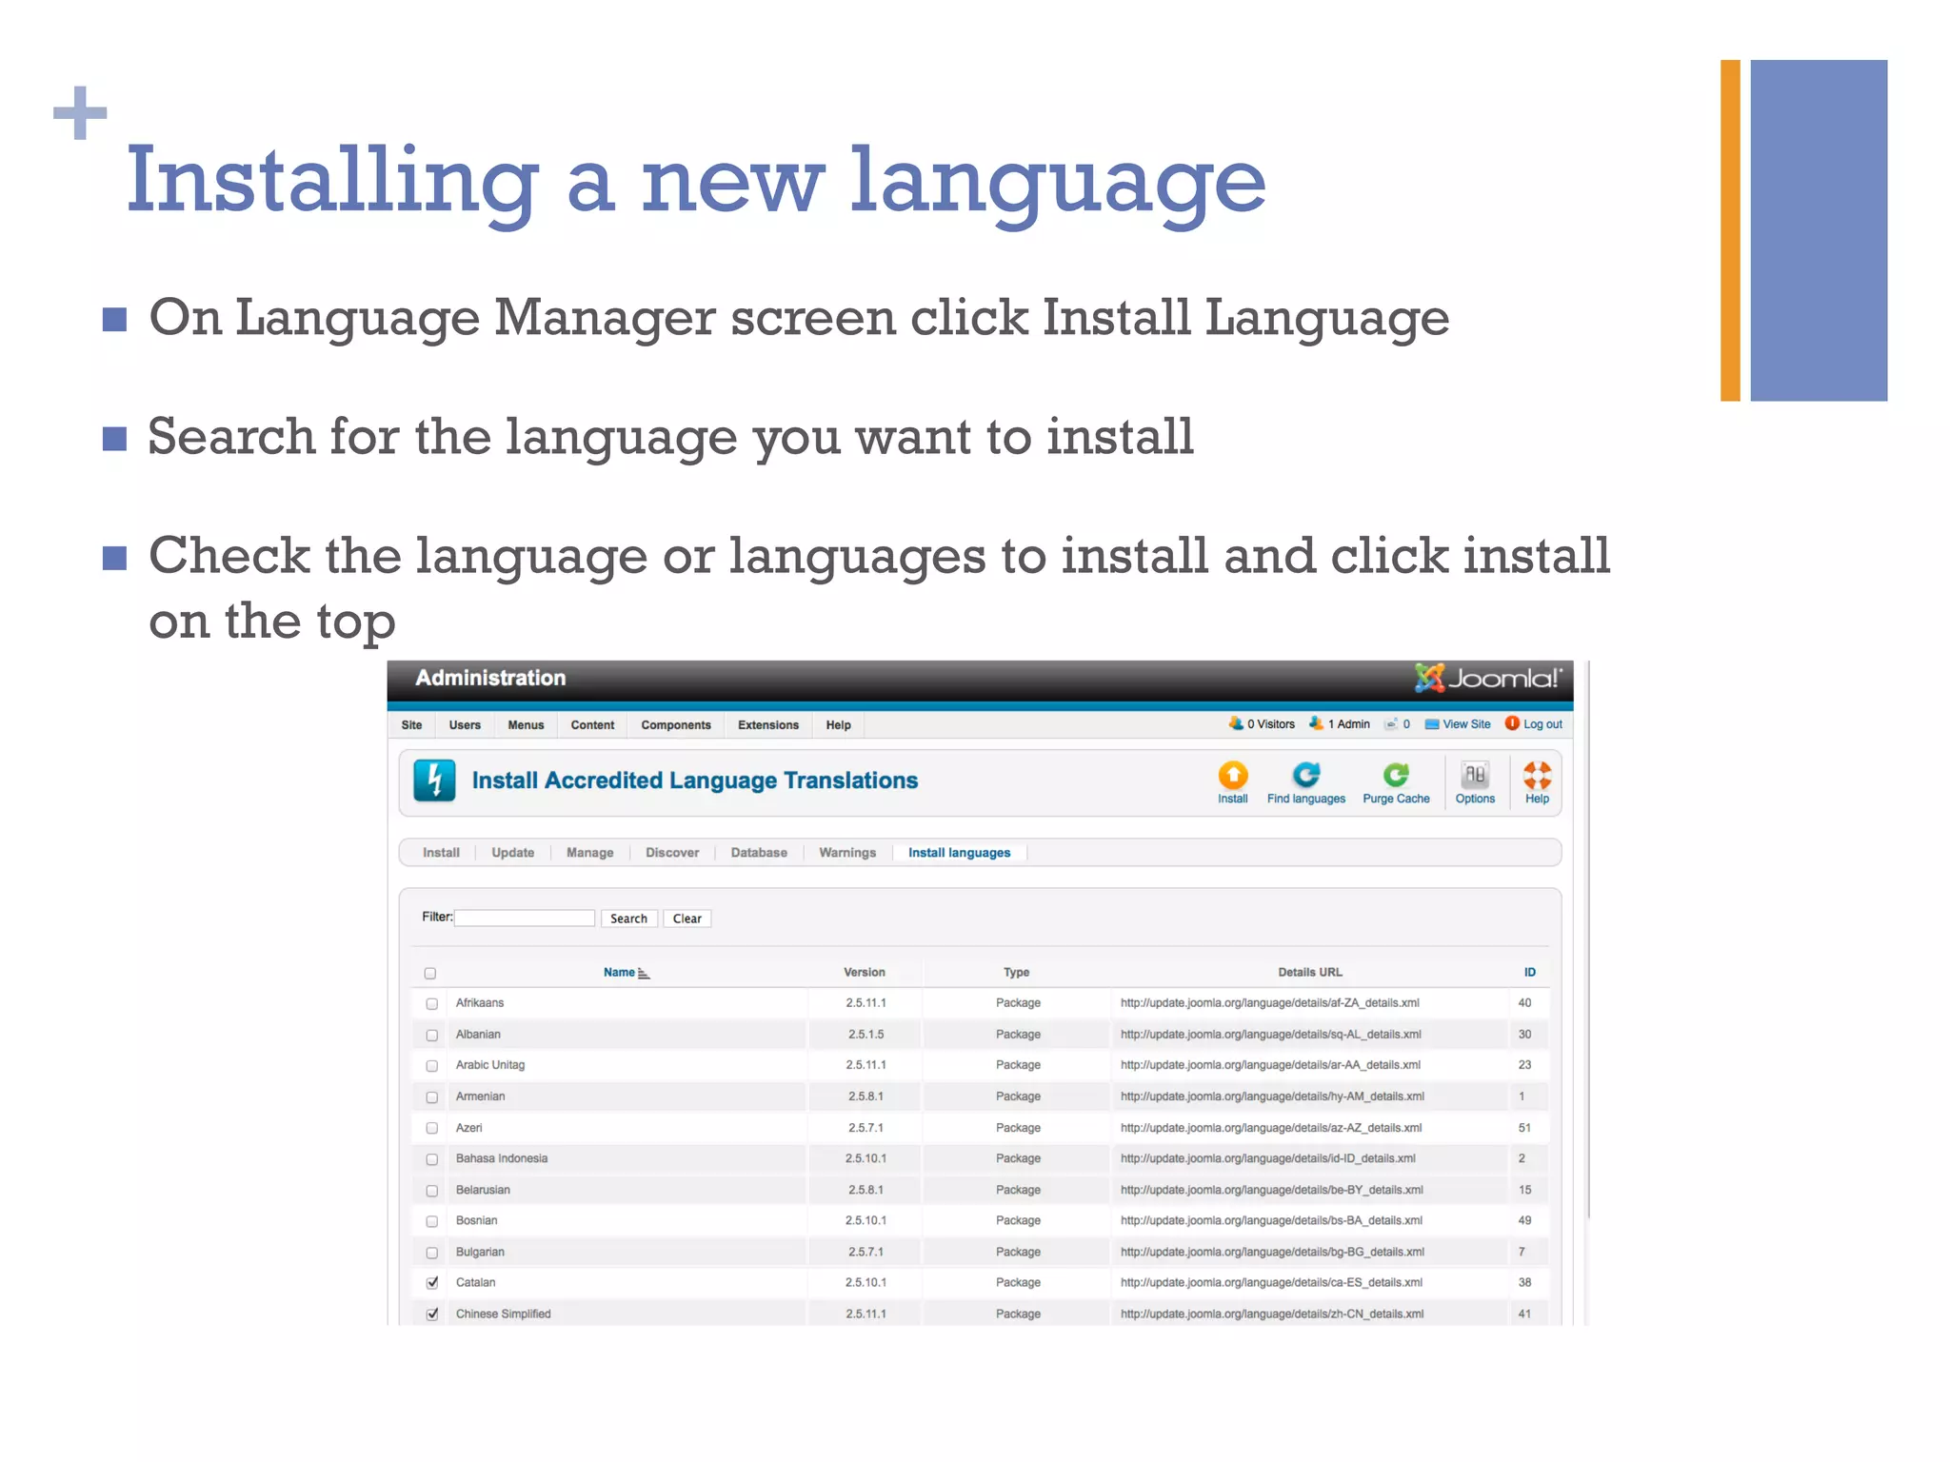Open the Users menu
The image size is (1950, 1462).
[465, 725]
